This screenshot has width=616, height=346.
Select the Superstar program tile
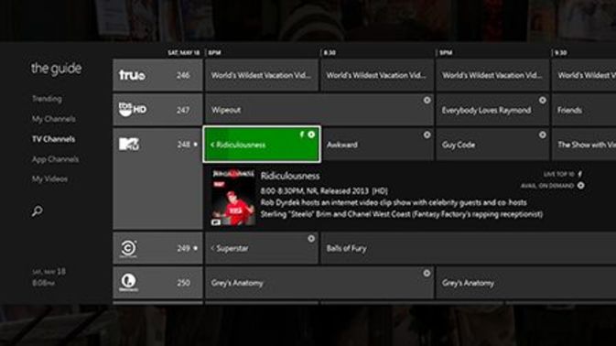click(261, 248)
